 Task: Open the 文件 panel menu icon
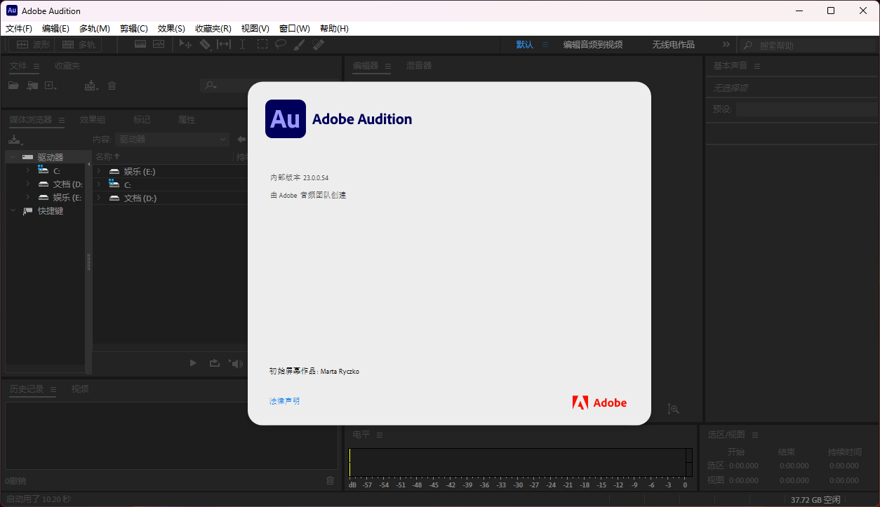(x=36, y=66)
